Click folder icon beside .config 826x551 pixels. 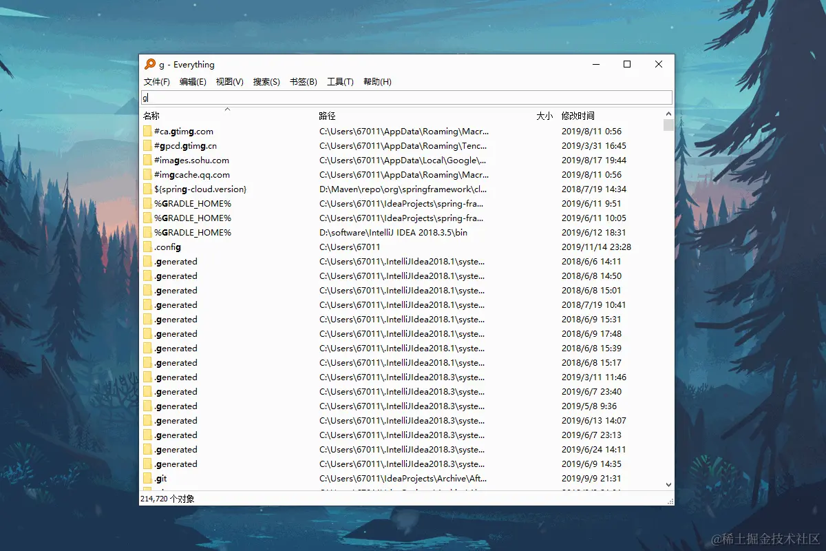pos(147,247)
